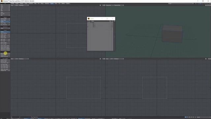Open Textured Wire dropdown in Perspective viewport

point(119,5)
